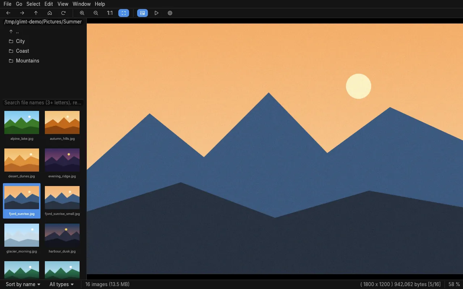Go forward with the right arrow icon
This screenshot has width=463, height=289.
pos(22,13)
